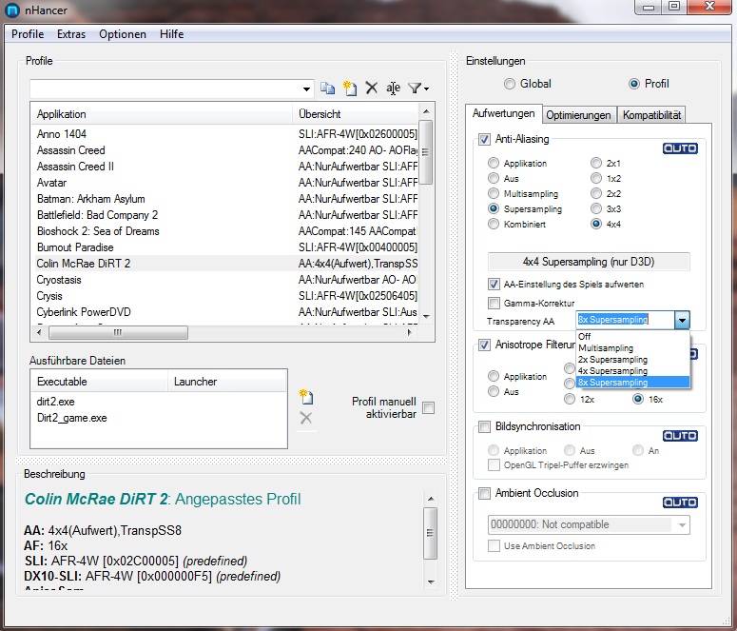Viewport: 737px width, 631px height.
Task: Pick 2x Supersampling from dropdown list
Action: tap(632, 360)
